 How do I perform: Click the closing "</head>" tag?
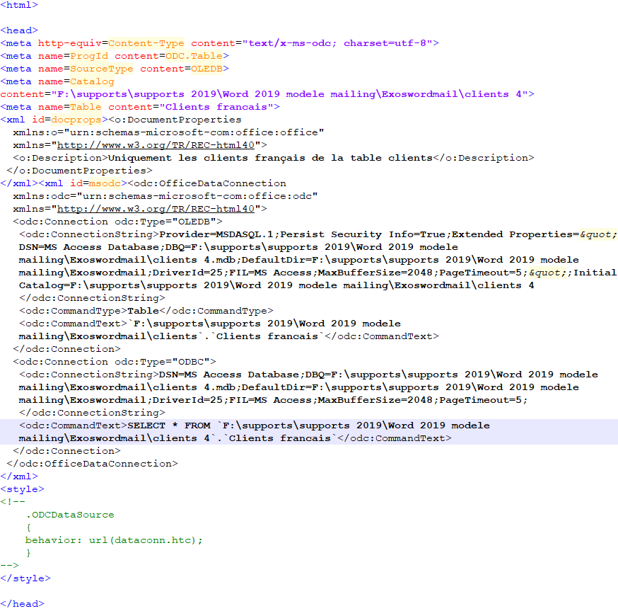22,604
